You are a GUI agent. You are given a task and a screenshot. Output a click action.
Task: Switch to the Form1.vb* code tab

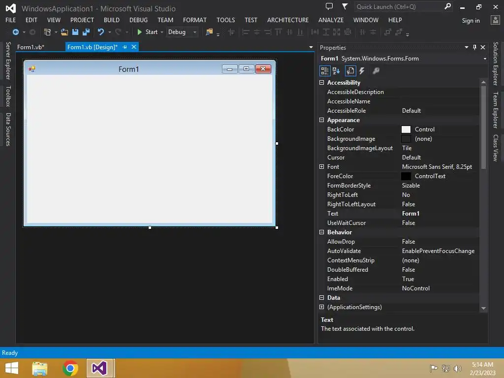31,47
